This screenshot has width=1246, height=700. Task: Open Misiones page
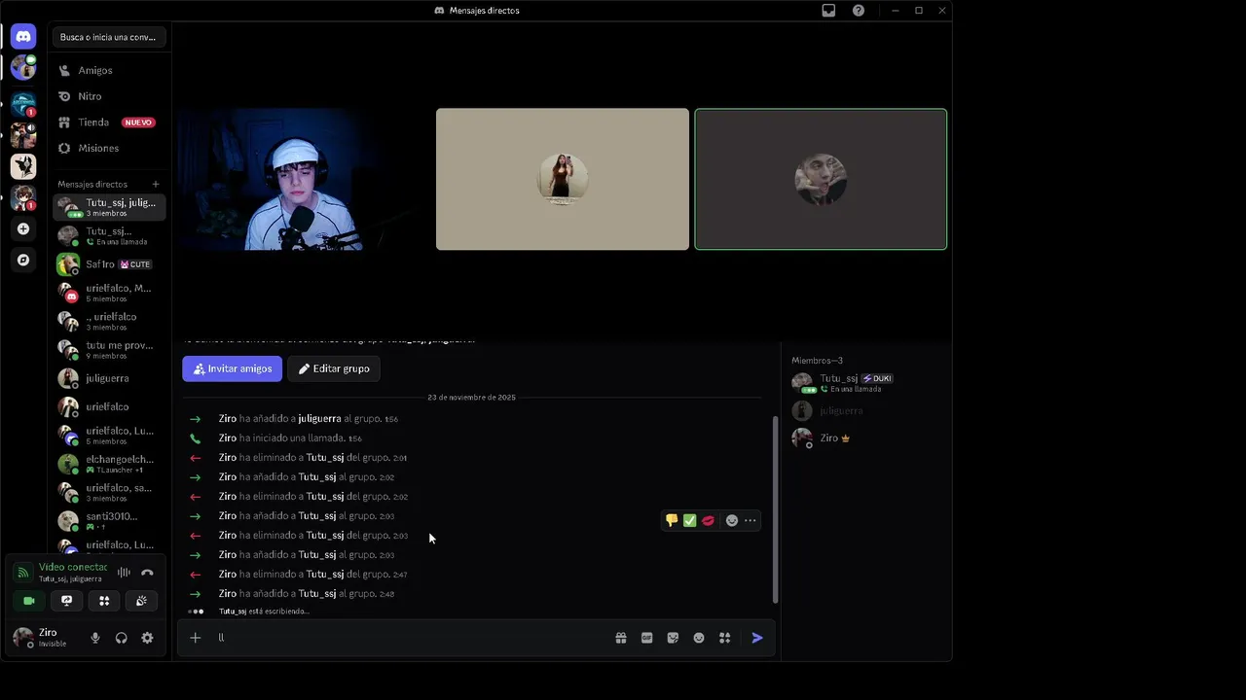109,148
